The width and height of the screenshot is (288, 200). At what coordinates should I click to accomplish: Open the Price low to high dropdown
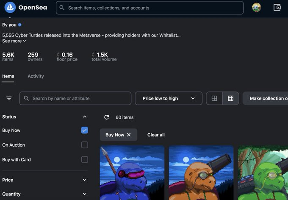pos(169,98)
